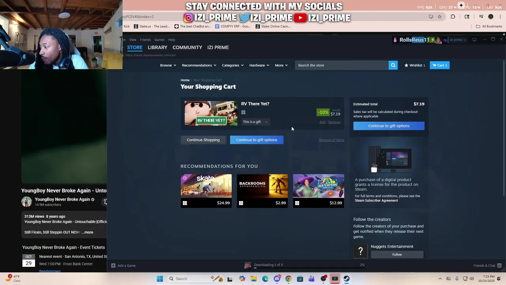Open the Steam Subscriber Agreement link

(376, 201)
